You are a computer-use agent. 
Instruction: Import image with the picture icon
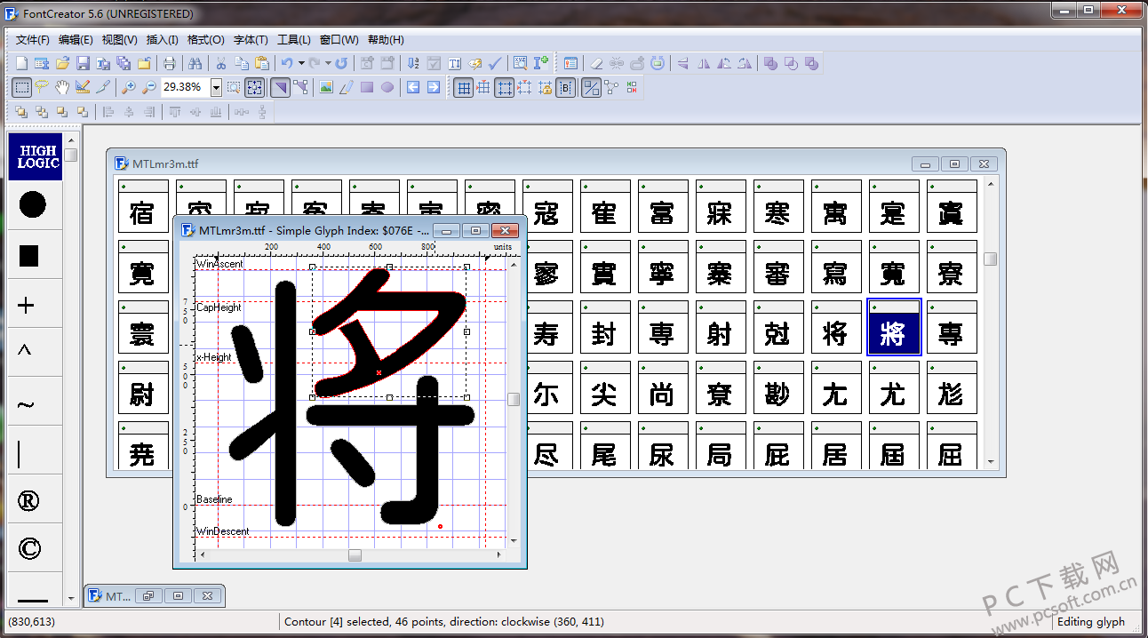326,87
